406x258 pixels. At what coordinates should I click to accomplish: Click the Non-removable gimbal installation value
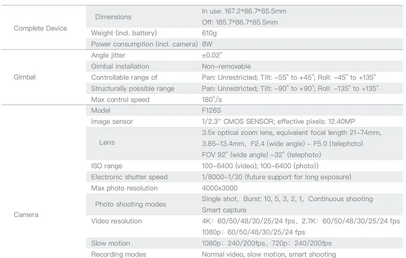pos(226,66)
